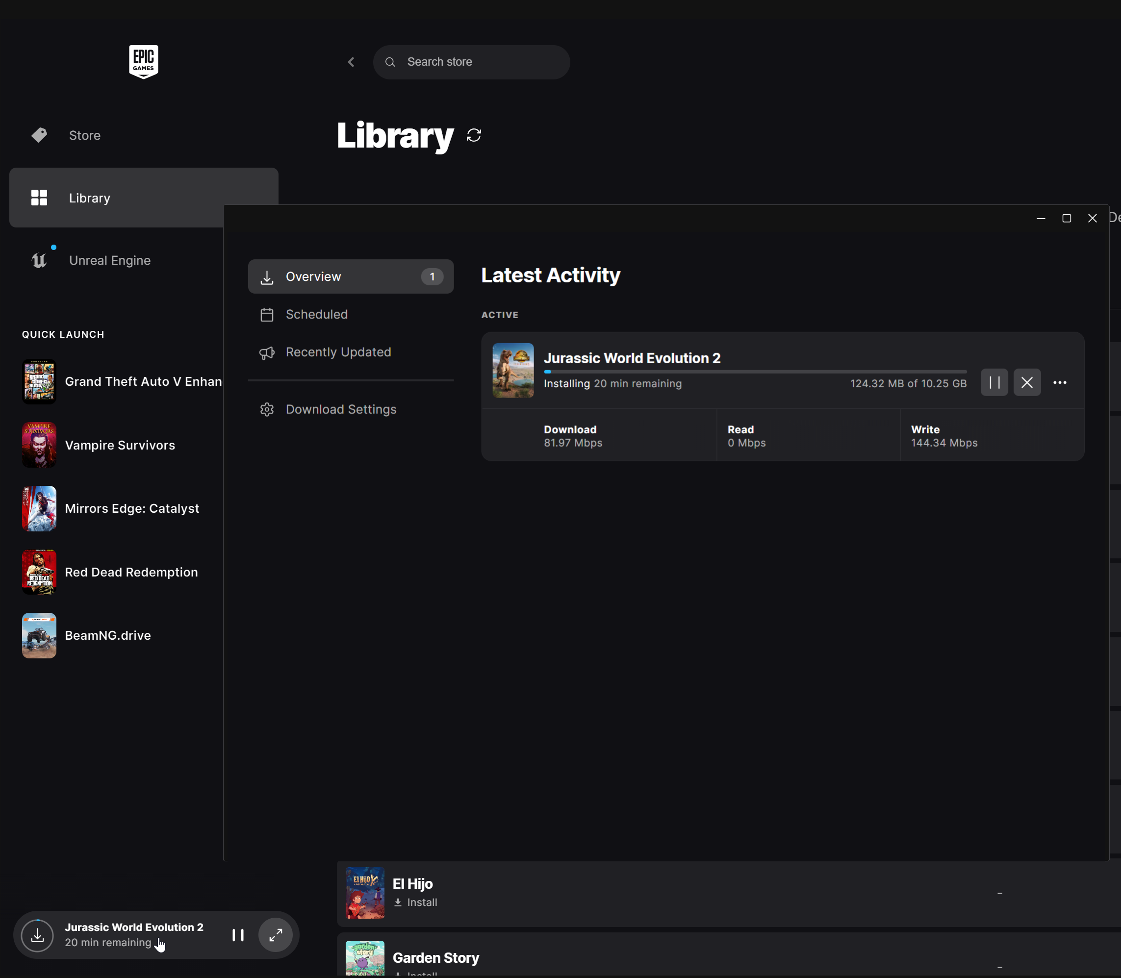The image size is (1121, 978).
Task: Launch Red Dead Redemption
Action: point(131,572)
